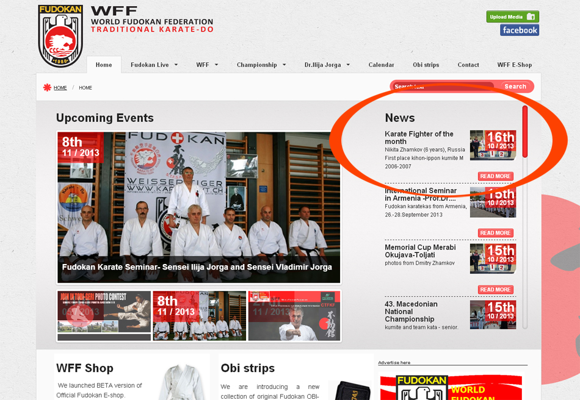Open the Obi strips menu item

tap(426, 65)
